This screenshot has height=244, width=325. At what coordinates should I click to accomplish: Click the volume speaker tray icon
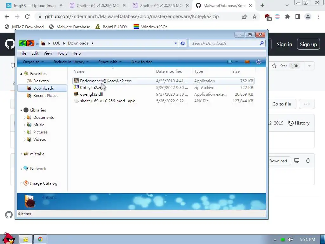pos(290,240)
